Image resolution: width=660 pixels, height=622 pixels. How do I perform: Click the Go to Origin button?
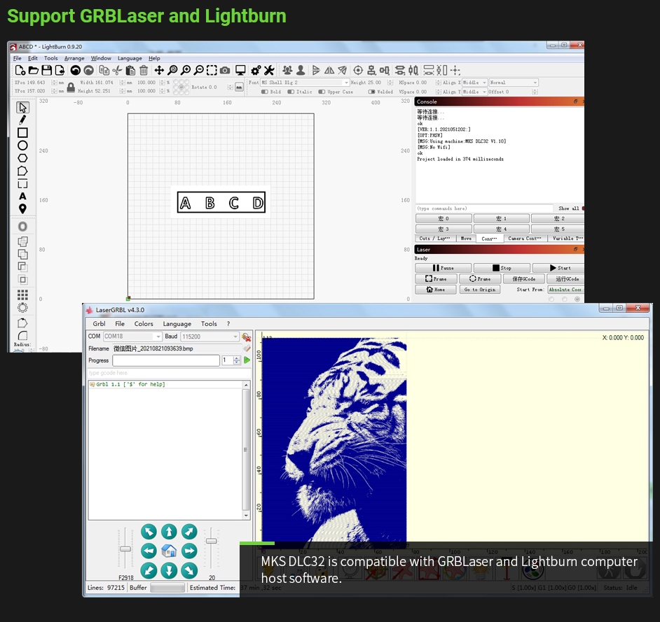pos(480,290)
